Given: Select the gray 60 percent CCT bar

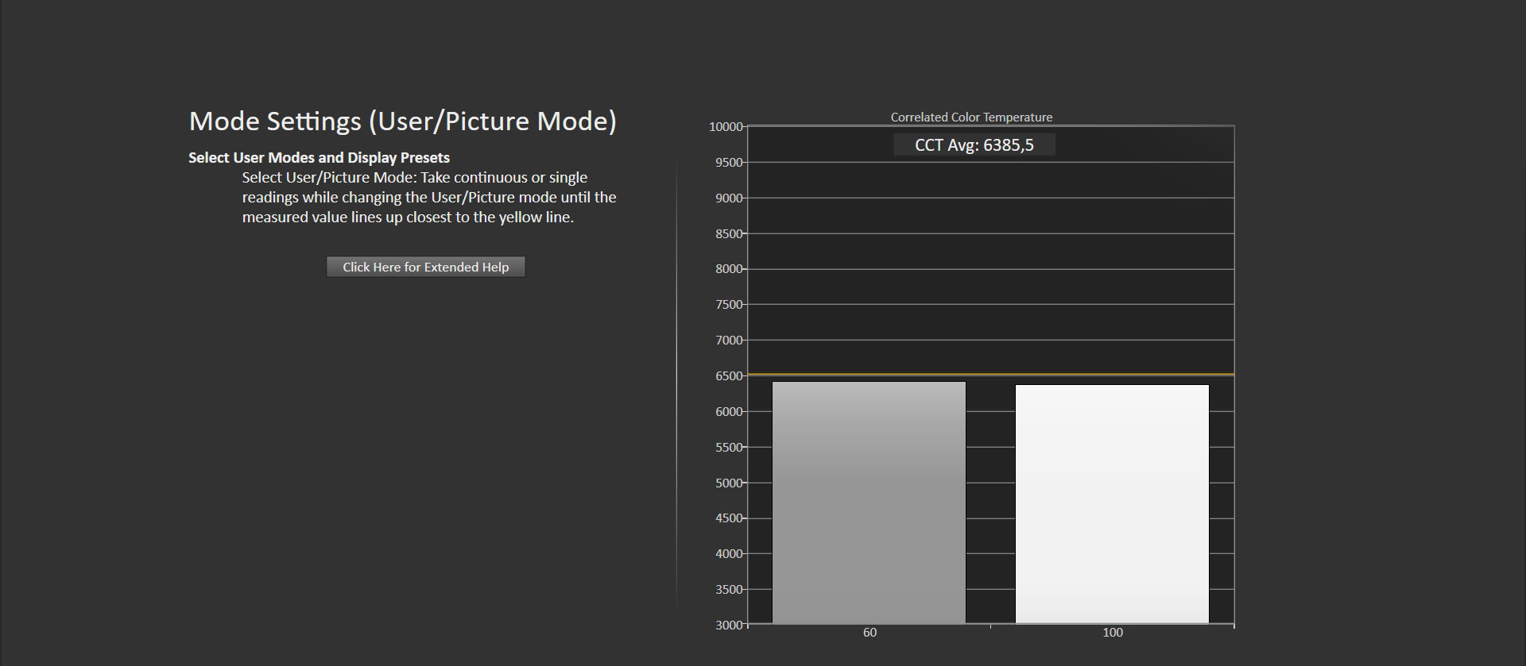Looking at the screenshot, I should [869, 502].
